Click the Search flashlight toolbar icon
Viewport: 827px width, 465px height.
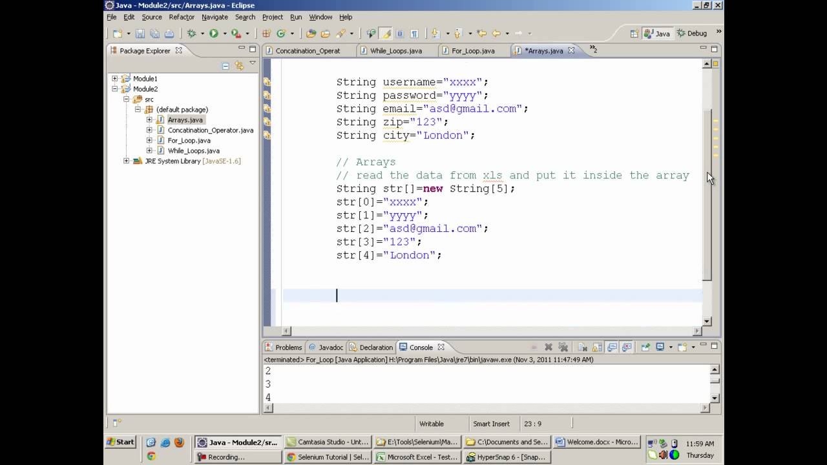coord(340,34)
